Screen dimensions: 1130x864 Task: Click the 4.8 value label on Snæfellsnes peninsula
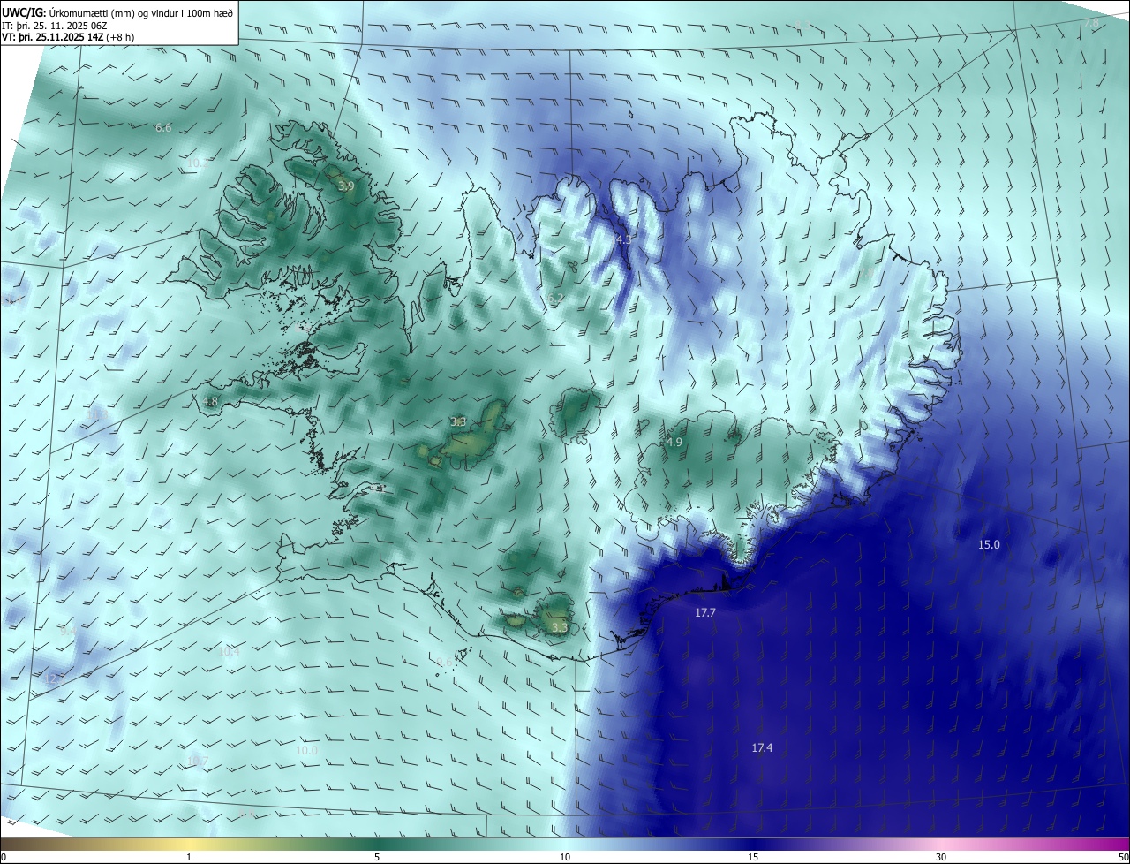(210, 401)
